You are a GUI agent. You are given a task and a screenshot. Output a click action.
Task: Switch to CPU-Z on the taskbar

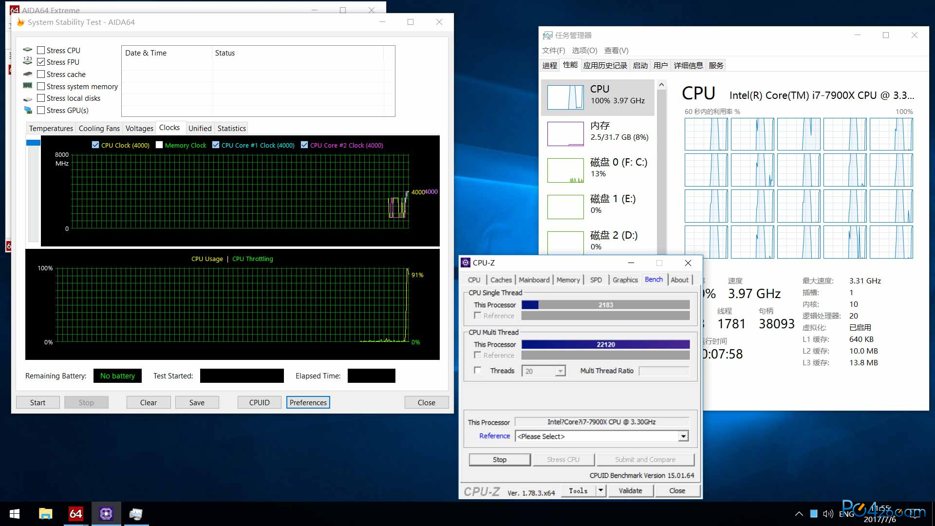(x=106, y=514)
